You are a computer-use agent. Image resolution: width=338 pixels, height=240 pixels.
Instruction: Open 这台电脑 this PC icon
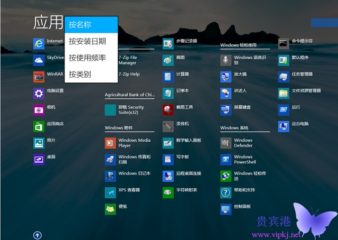pyautogui.click(x=284, y=126)
